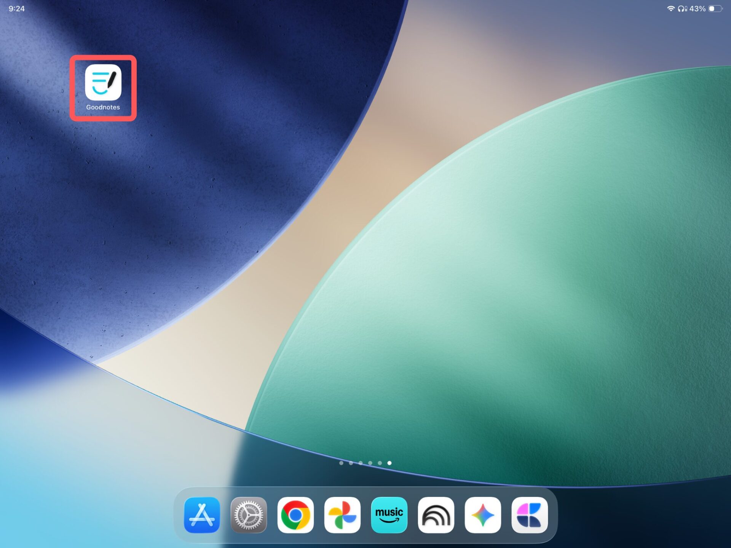The image size is (731, 548).
Task: Open the Goodnotes app
Action: [x=103, y=82]
